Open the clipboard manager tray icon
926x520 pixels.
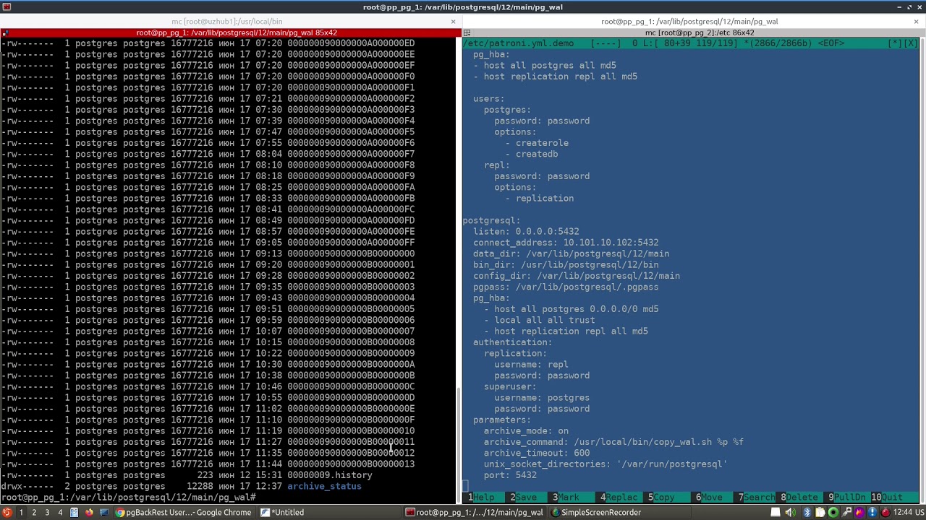tap(820, 513)
